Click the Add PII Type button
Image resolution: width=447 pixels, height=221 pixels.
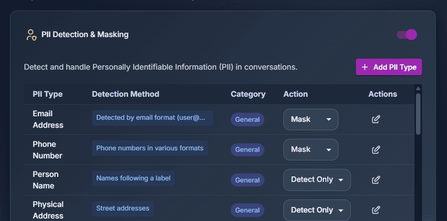389,67
